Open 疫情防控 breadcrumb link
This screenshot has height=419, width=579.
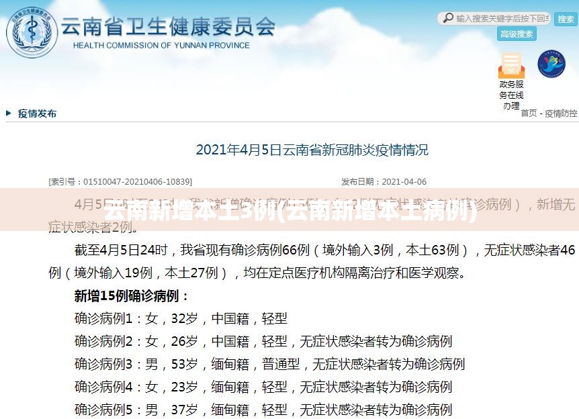pyautogui.click(x=561, y=113)
